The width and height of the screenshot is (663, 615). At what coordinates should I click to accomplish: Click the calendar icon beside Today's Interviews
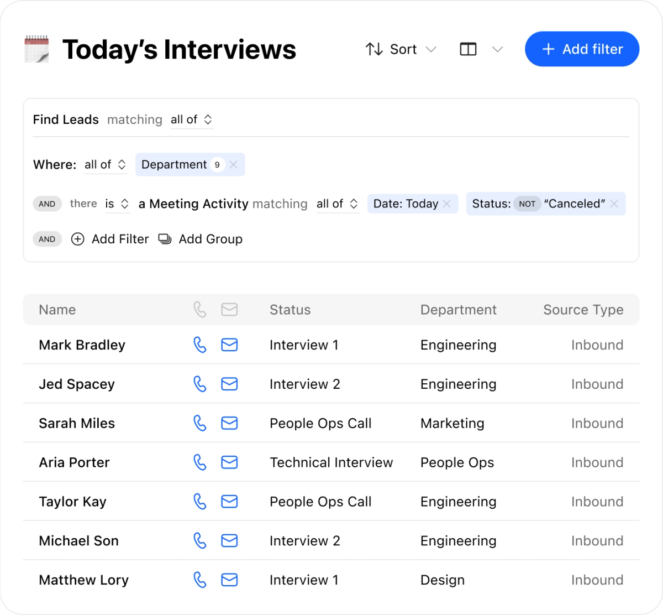[37, 49]
